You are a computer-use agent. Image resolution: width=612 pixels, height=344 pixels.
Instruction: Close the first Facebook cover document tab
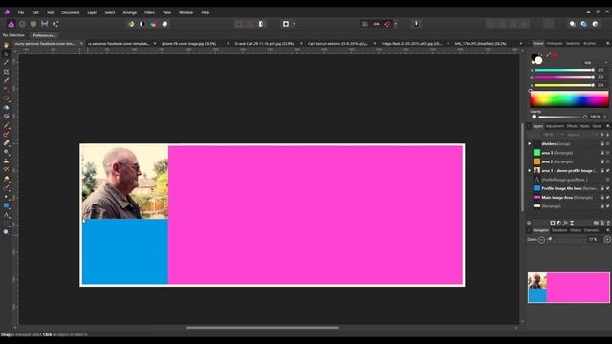click(x=81, y=44)
